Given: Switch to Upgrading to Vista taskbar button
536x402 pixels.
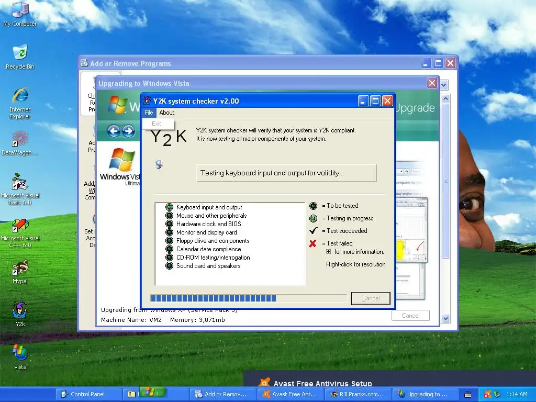Looking at the screenshot, I should 425,394.
